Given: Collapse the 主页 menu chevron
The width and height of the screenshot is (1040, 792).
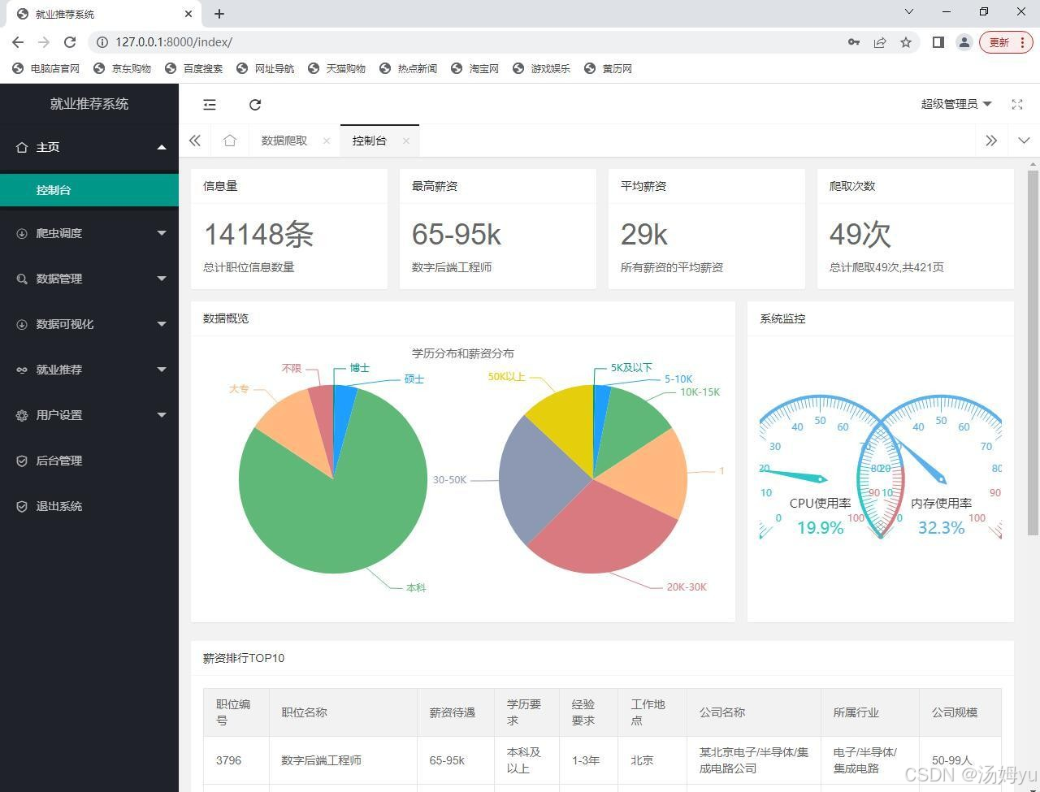Looking at the screenshot, I should click(162, 147).
